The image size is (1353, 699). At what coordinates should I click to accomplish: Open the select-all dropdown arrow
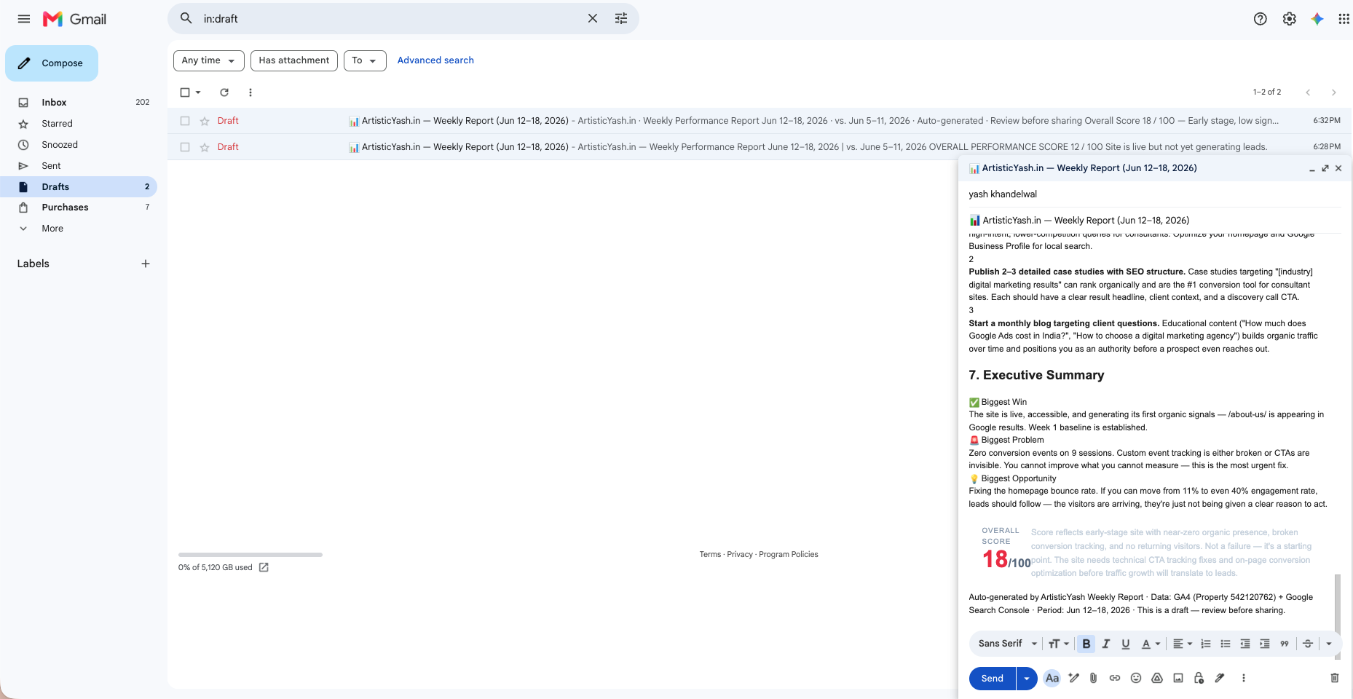pos(198,92)
